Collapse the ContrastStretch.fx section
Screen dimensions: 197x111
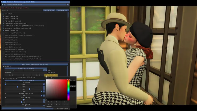(3, 79)
